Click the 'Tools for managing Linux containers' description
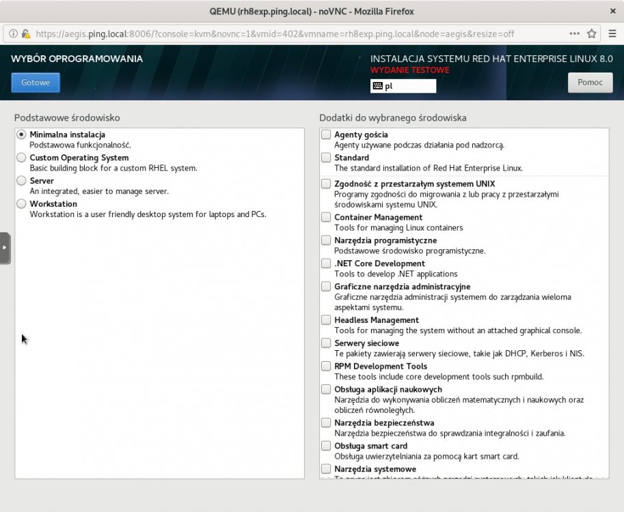The width and height of the screenshot is (624, 512). [398, 228]
